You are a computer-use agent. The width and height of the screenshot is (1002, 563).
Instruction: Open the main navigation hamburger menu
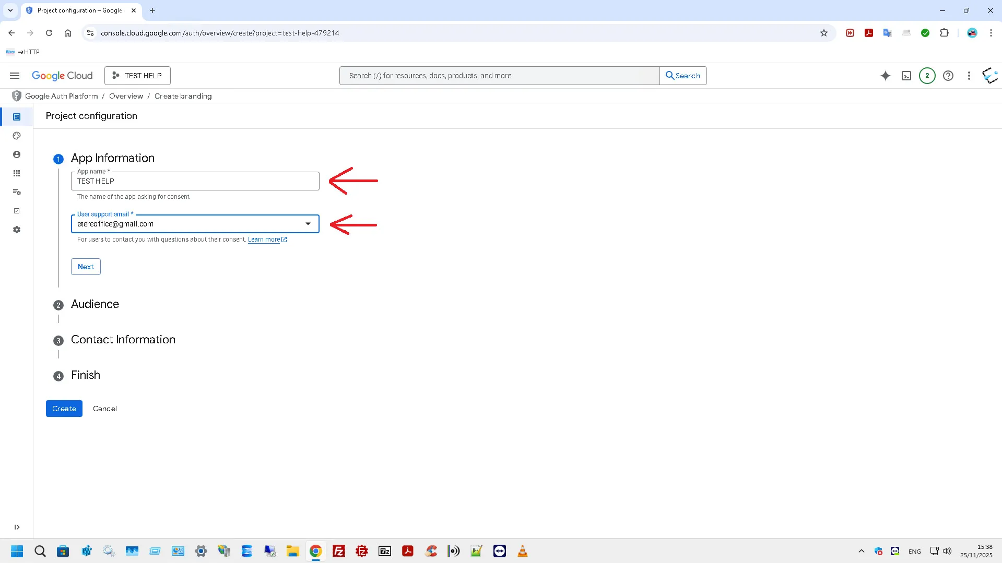(15, 76)
